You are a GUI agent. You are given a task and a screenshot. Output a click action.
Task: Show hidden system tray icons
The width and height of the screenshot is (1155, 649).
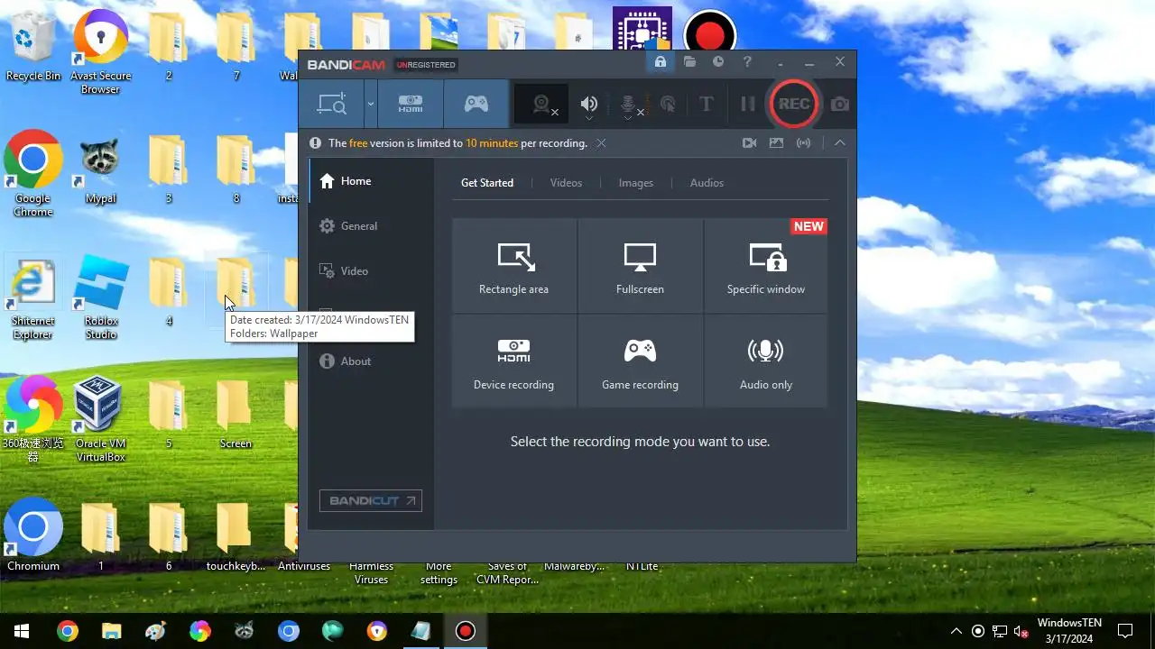tap(956, 631)
